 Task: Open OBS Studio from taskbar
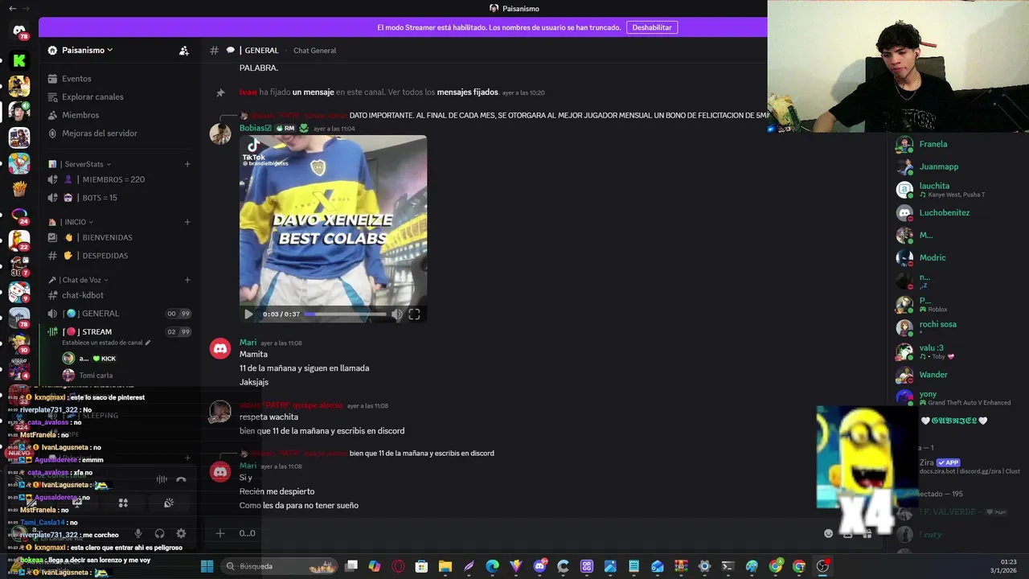[x=822, y=566]
